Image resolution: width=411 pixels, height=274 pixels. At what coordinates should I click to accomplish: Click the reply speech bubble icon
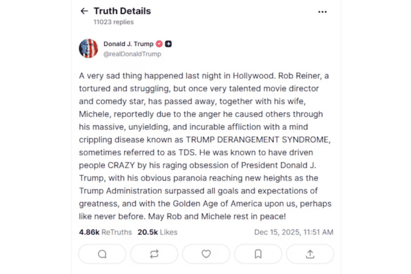(102, 254)
